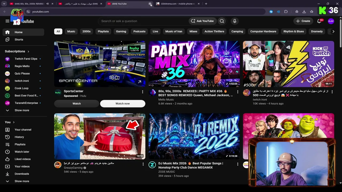Expand the You section chevron

[x=14, y=122]
